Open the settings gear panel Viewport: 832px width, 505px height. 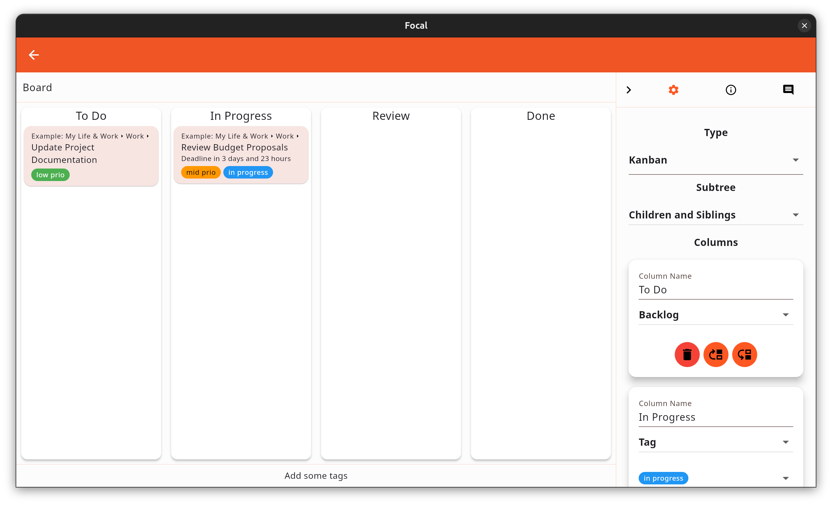[x=674, y=89]
